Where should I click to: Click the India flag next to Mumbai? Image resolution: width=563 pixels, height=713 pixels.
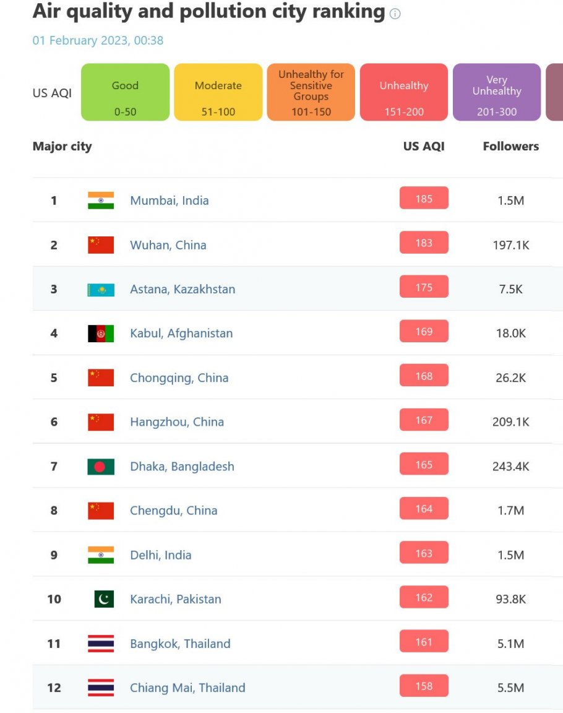tap(101, 201)
